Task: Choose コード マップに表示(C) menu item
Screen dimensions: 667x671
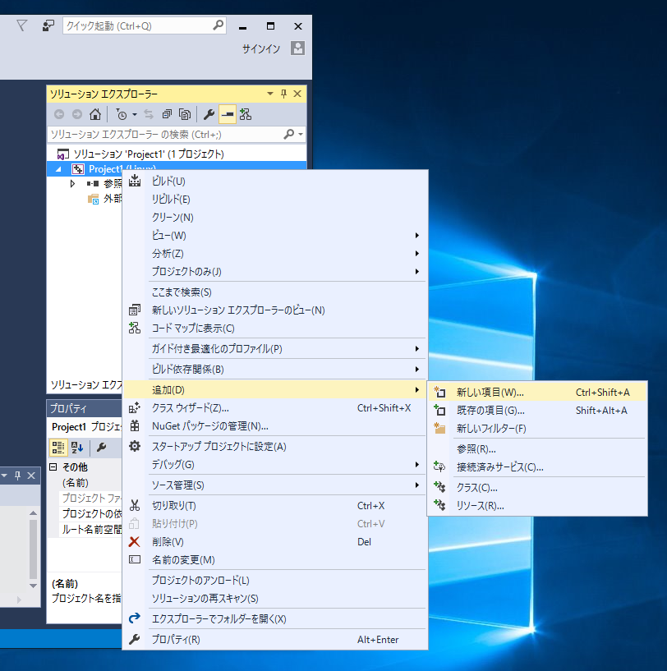Action: click(x=275, y=329)
